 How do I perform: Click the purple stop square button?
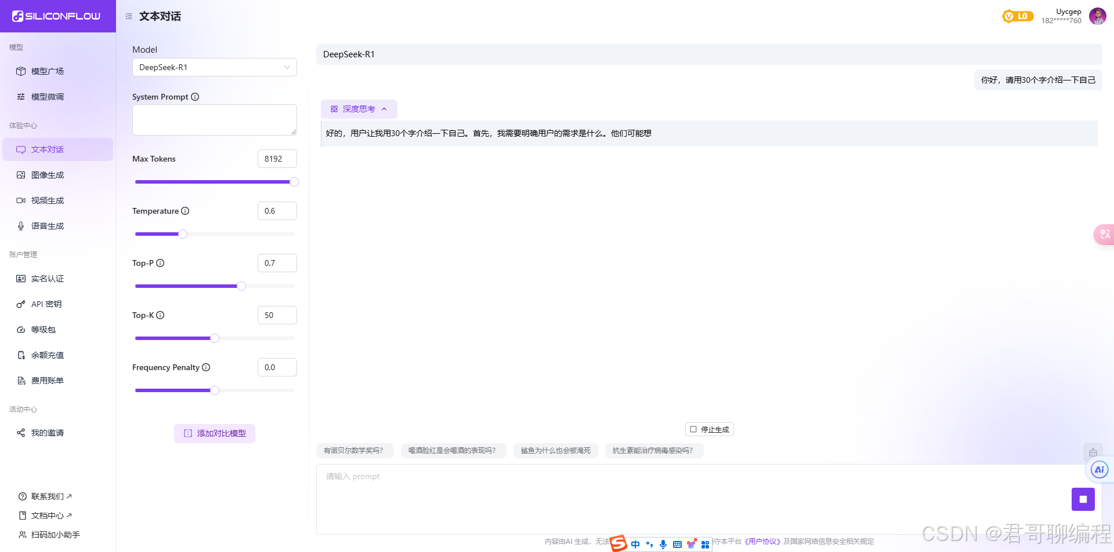(x=1083, y=499)
